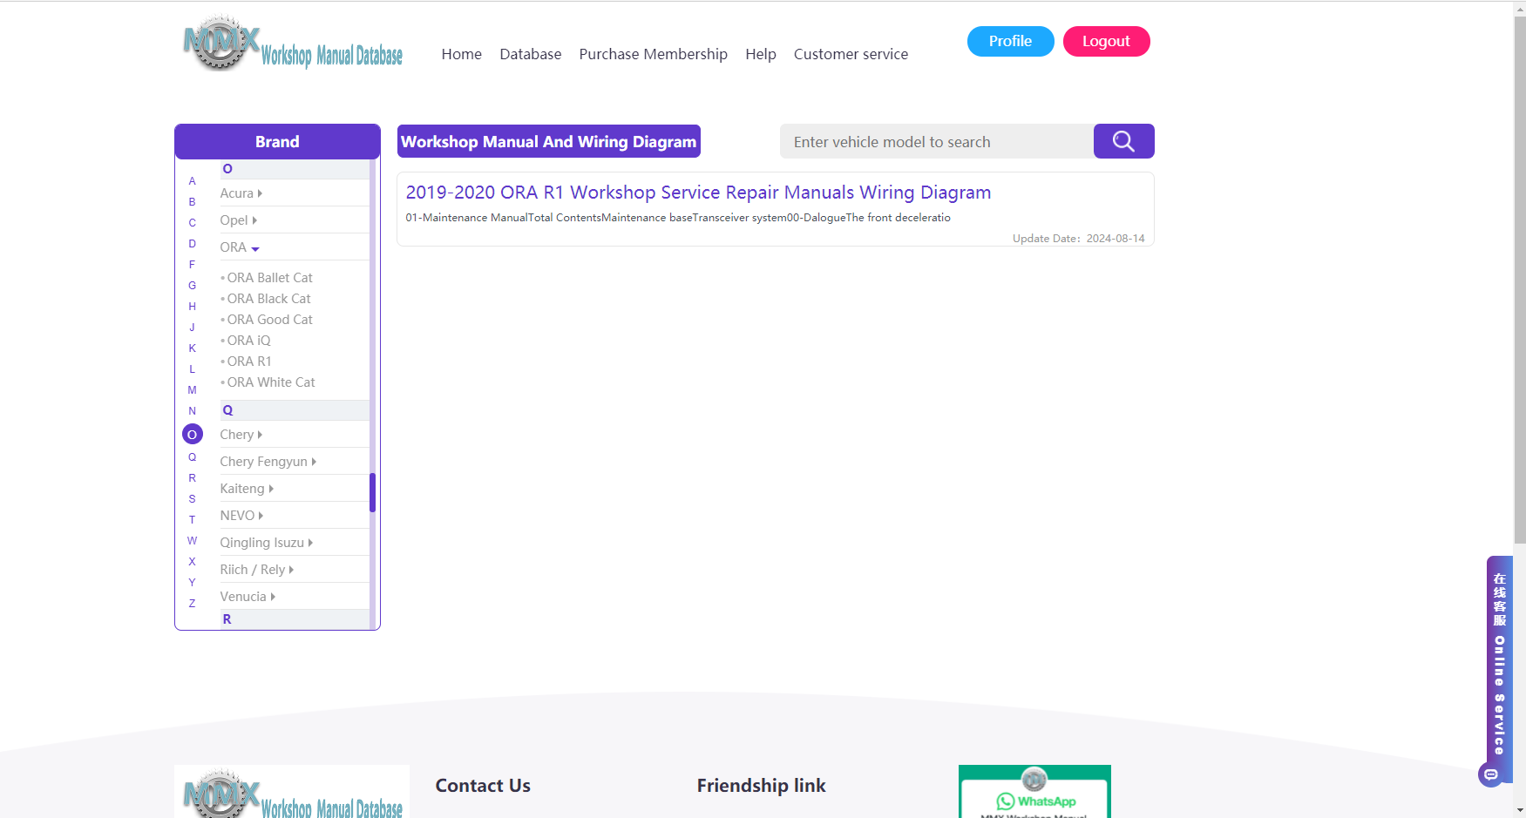
Task: Click the Update Date 2024-08-14 text
Action: tap(1078, 239)
